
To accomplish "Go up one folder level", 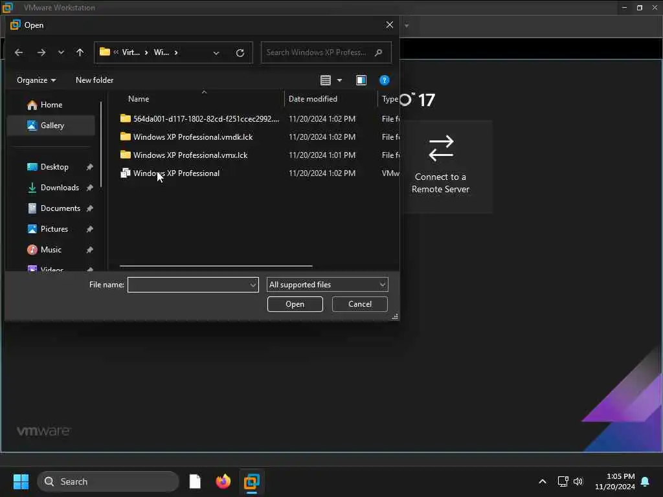I will pos(80,52).
